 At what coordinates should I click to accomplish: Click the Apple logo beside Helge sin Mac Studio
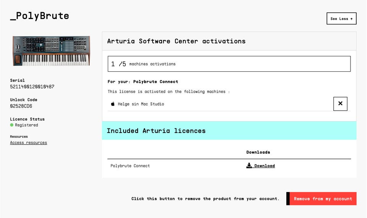[x=112, y=104]
